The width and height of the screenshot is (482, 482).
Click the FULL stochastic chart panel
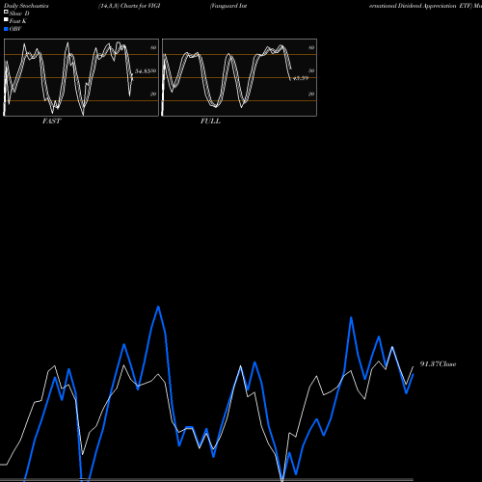coord(239,77)
